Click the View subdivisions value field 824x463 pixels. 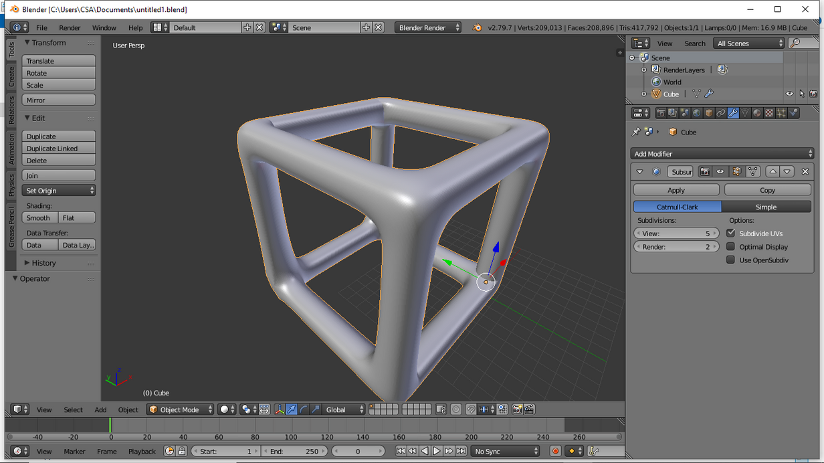tap(676, 234)
